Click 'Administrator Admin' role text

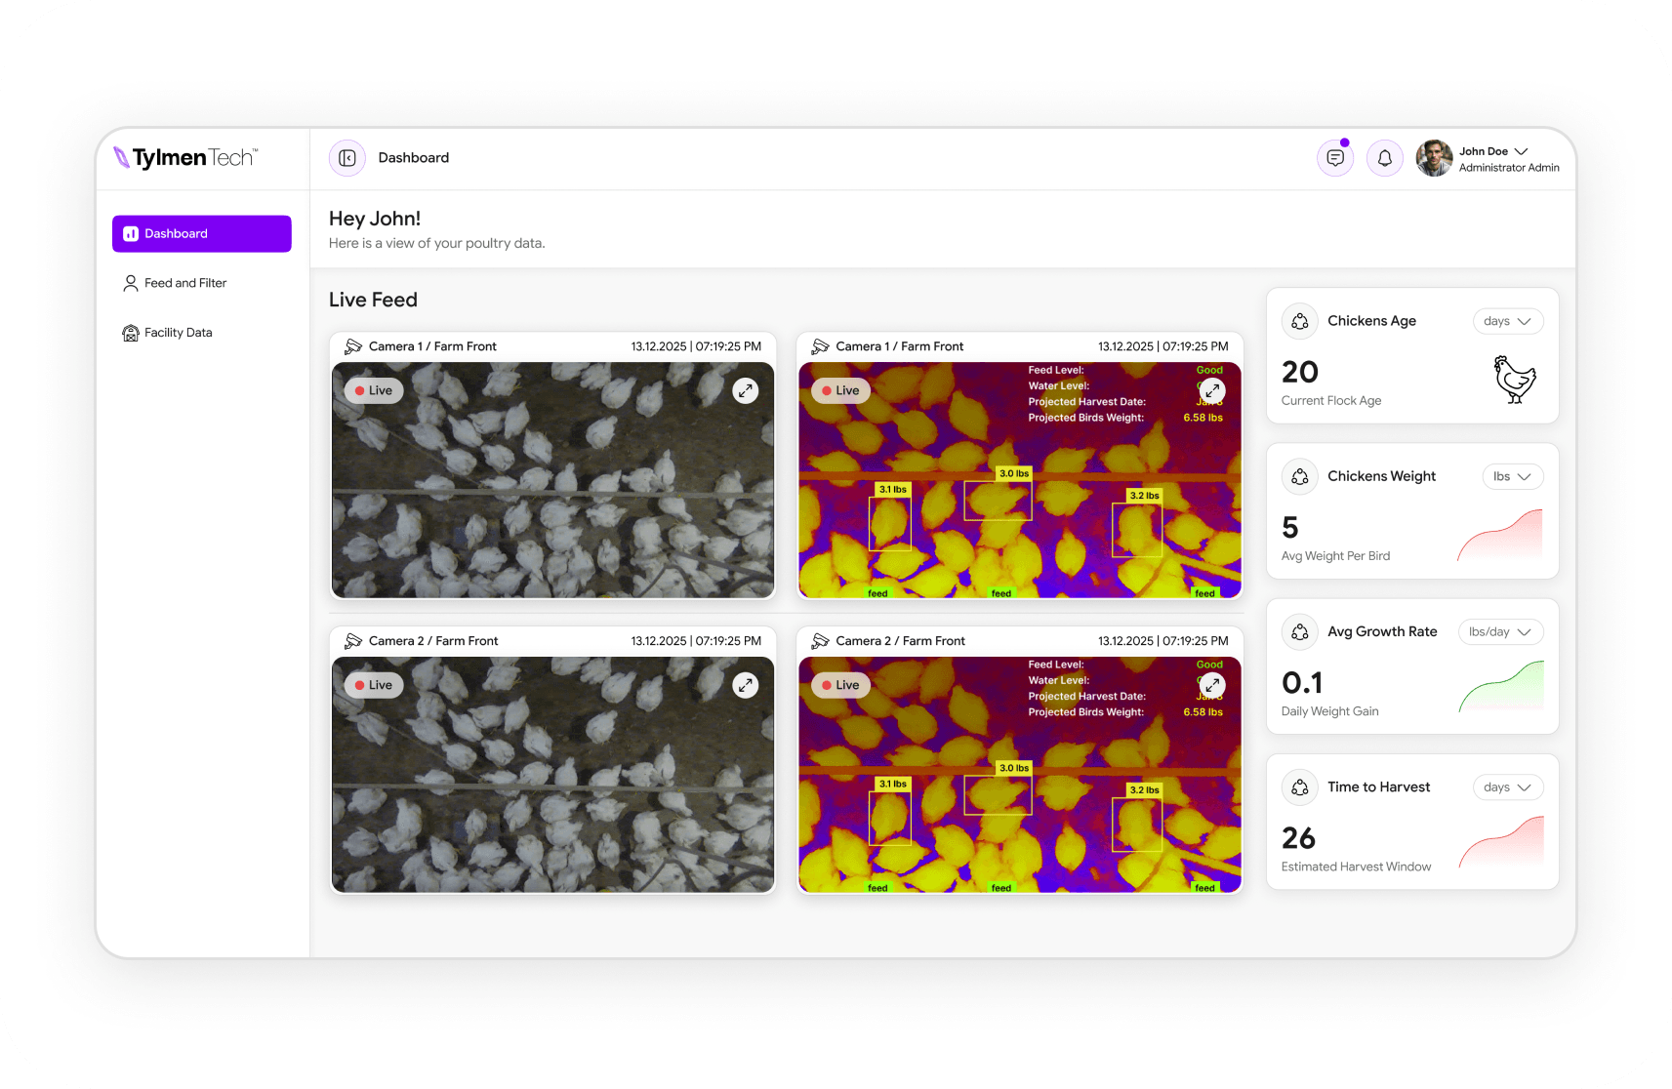point(1509,168)
